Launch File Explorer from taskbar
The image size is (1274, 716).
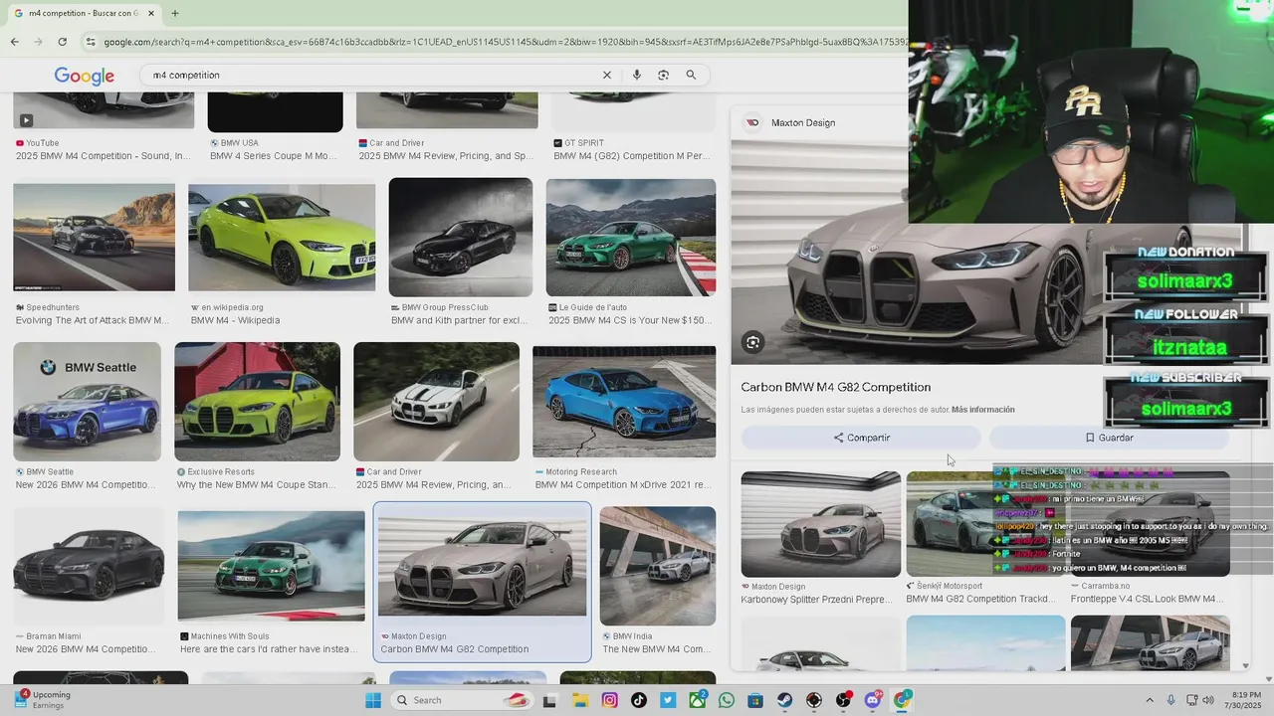click(580, 700)
